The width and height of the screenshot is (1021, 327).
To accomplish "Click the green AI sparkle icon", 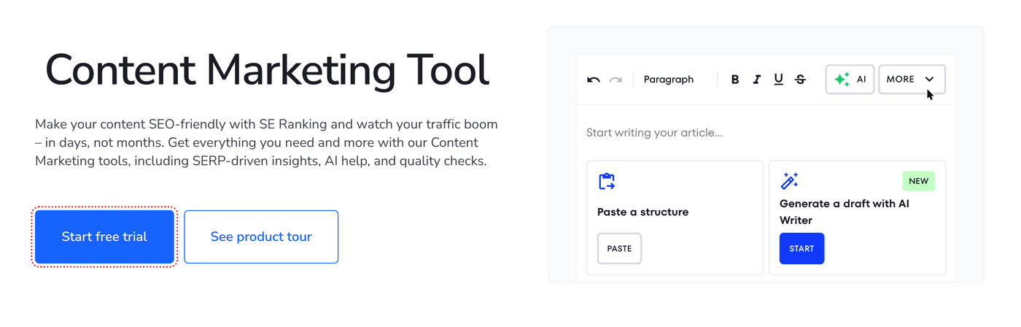I will (842, 80).
